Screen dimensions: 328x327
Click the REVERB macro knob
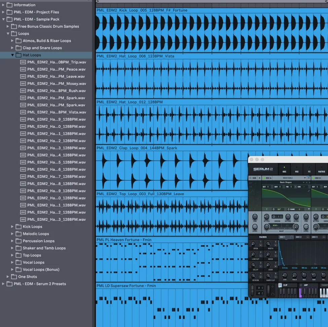tap(253, 275)
